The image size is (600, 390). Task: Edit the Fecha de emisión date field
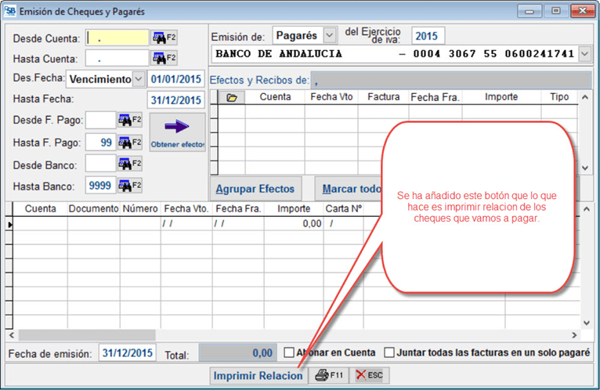(x=128, y=352)
